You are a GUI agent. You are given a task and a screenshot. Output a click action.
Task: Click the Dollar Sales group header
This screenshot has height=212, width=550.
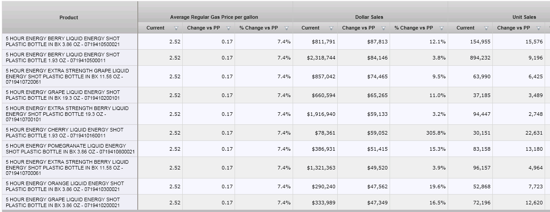pyautogui.click(x=370, y=17)
